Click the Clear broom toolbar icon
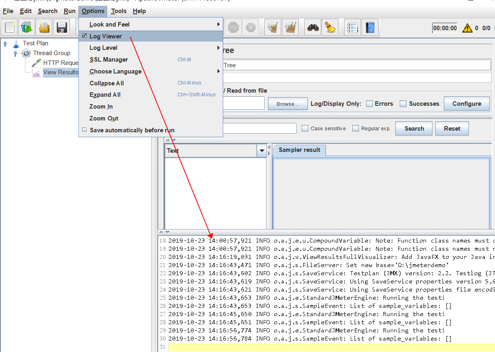Image resolution: width=495 pixels, height=352 pixels. pyautogui.click(x=273, y=28)
